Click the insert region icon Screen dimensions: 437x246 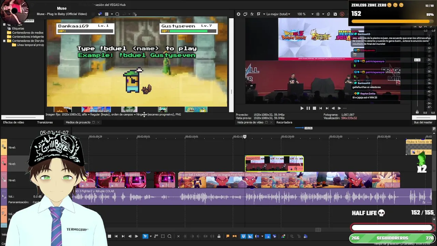(x=235, y=236)
